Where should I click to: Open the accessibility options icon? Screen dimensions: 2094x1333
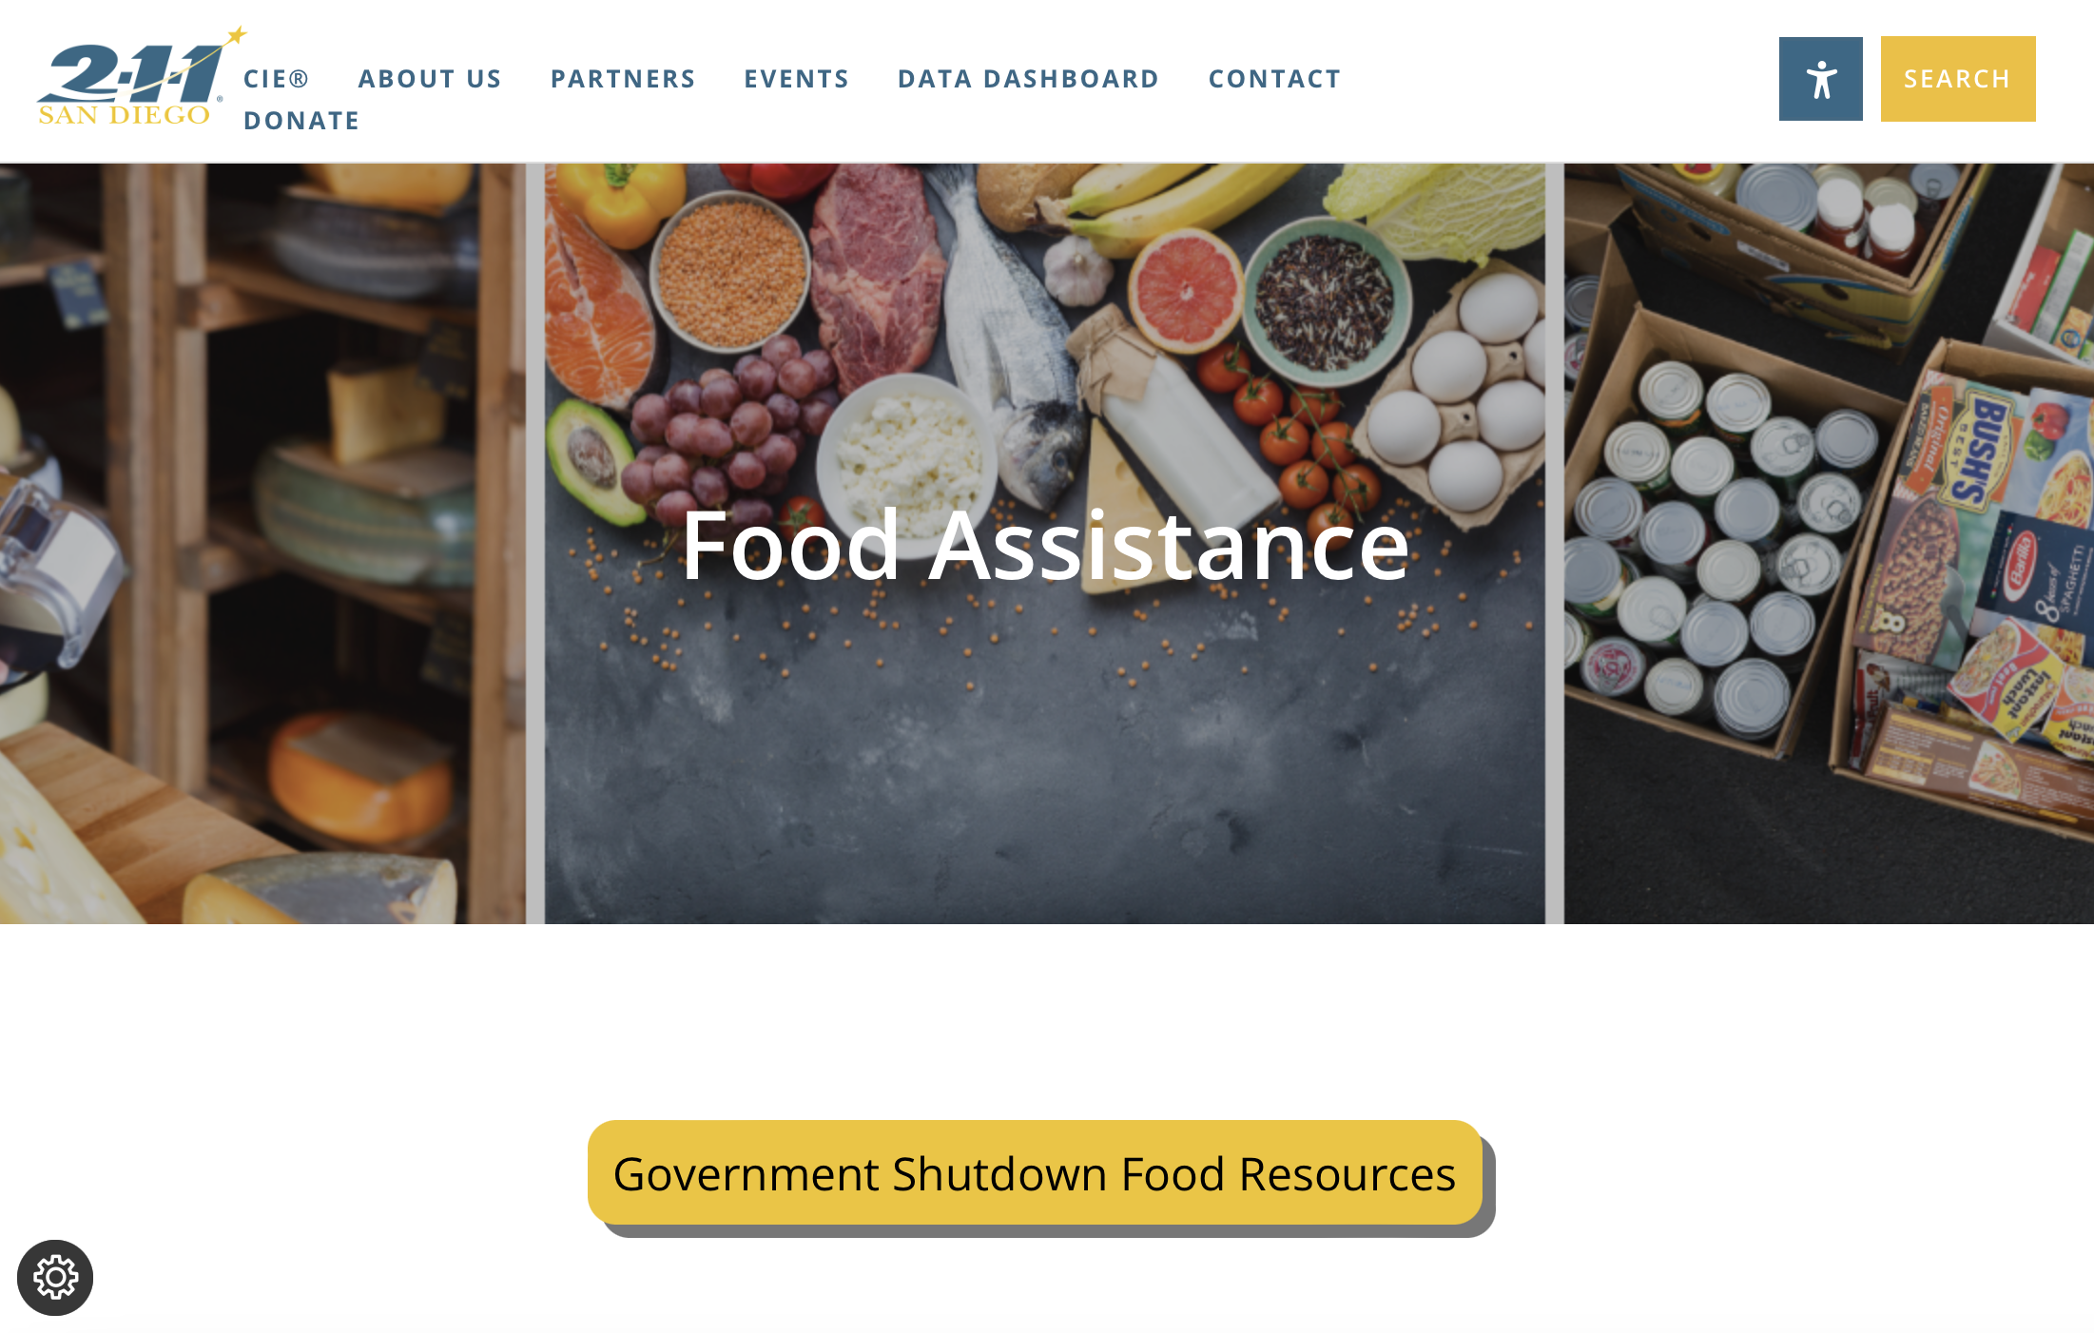click(x=1820, y=79)
